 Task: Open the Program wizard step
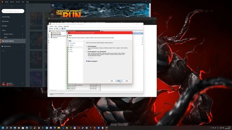click(x=72, y=45)
